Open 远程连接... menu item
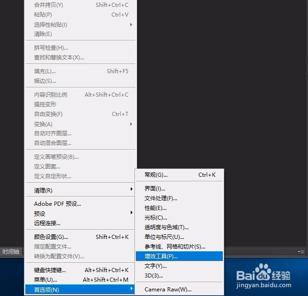Viewport: 308px width, 296px height. (x=80, y=223)
